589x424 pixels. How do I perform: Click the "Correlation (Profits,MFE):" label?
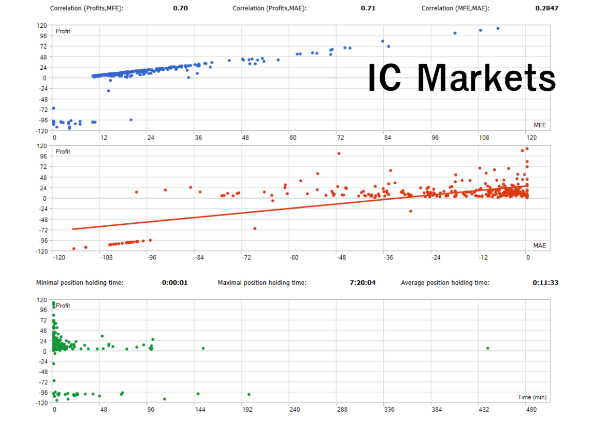coord(87,8)
